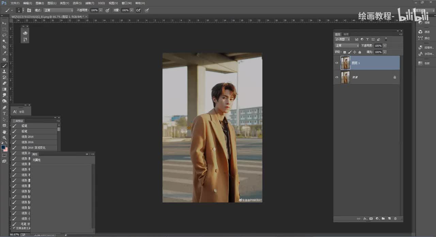Select the Move tool in the toolbox
Screen dimensions: 436x237
tap(4, 23)
